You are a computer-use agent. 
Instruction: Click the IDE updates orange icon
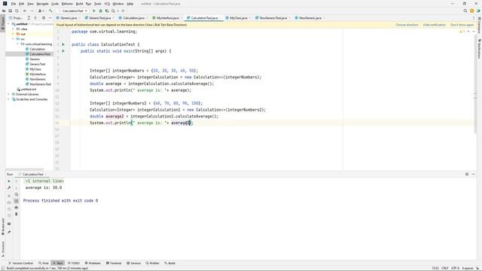click(x=472, y=11)
